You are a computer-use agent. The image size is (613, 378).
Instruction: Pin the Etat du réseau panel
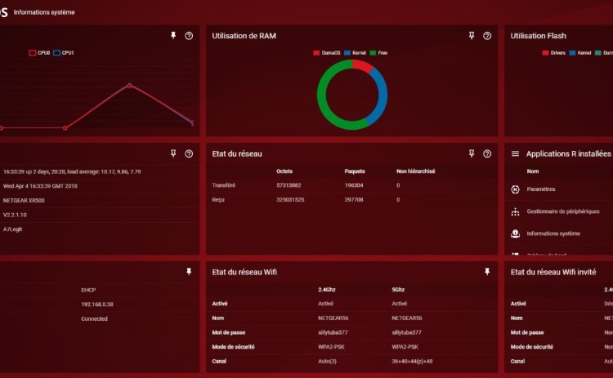(472, 153)
